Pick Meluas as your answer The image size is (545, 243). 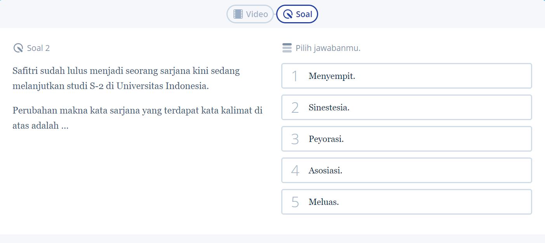[406, 202]
